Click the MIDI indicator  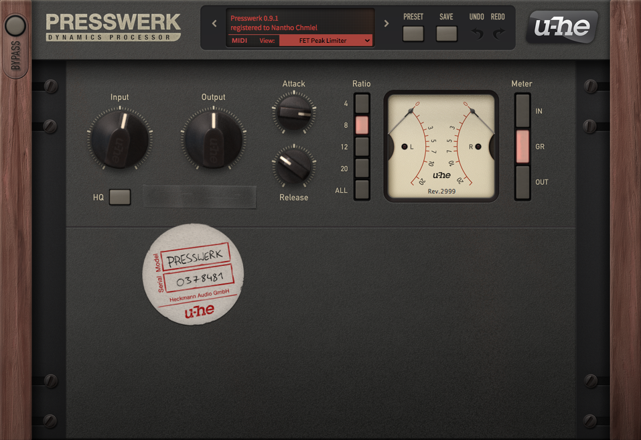pos(240,40)
